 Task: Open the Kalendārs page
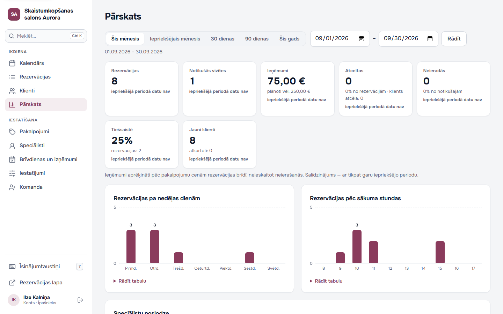tap(46, 63)
